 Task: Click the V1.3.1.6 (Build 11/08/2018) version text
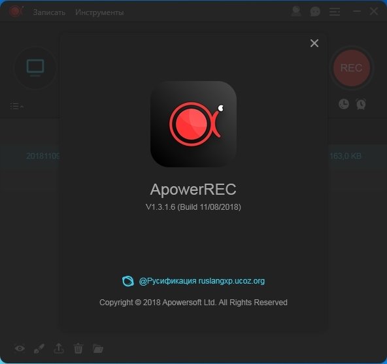point(193,207)
